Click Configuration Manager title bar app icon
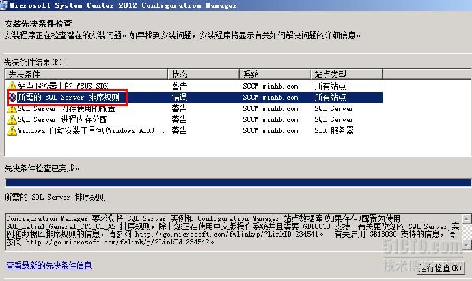The image size is (472, 281). tap(4, 5)
